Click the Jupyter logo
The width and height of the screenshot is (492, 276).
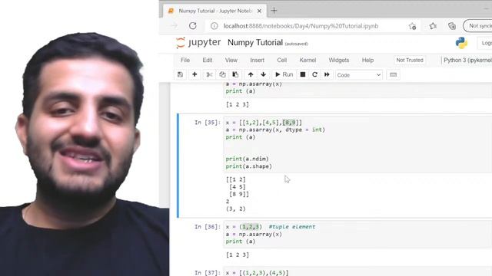(x=198, y=43)
